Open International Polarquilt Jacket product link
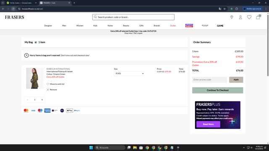Viewport: 269px width, 151px height. (60, 72)
